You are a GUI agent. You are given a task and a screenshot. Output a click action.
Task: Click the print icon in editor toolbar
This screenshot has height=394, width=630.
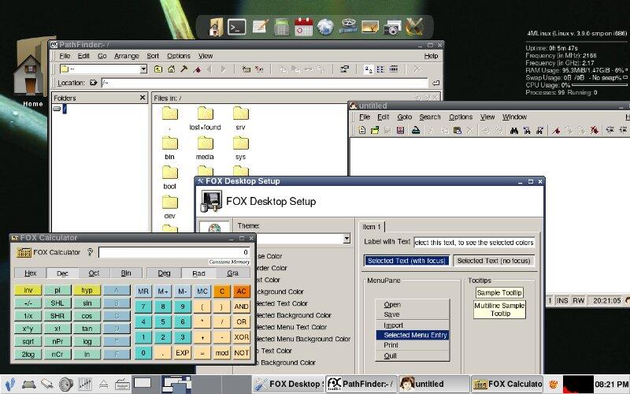(414, 130)
